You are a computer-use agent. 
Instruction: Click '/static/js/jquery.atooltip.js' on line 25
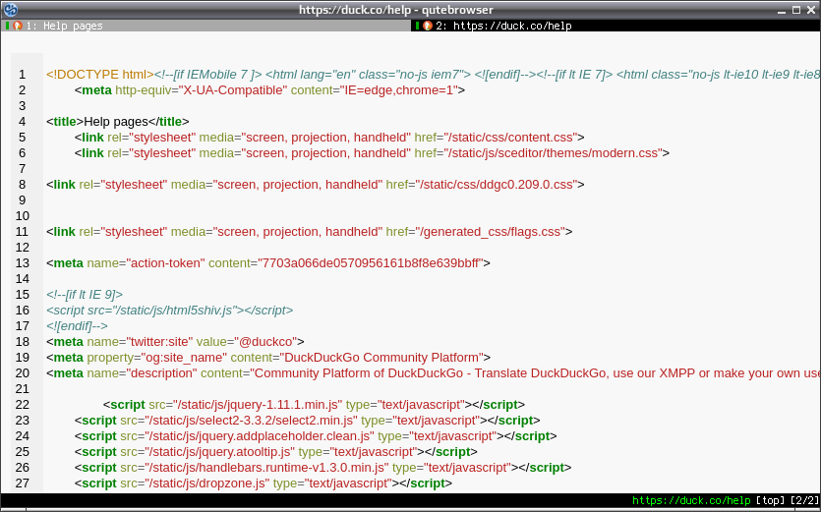coord(220,451)
